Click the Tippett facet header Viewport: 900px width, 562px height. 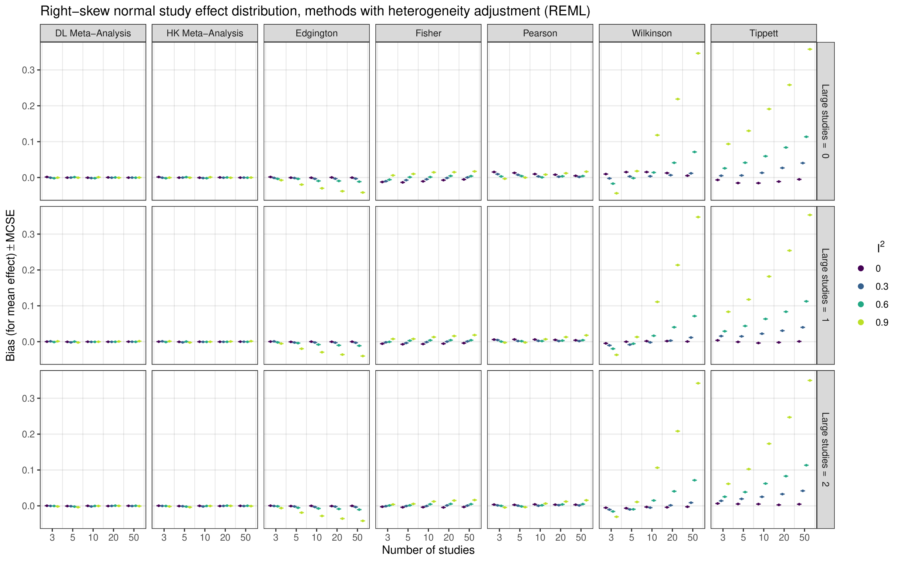click(763, 33)
